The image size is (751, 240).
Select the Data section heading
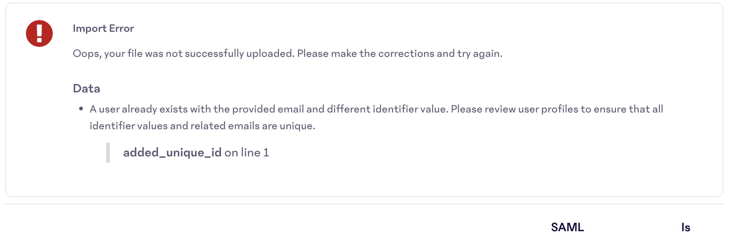pos(86,89)
